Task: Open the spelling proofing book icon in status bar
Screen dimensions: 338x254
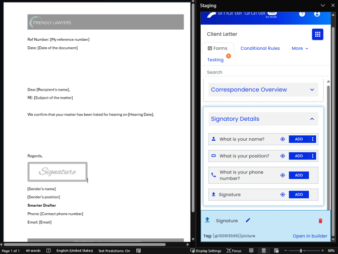Action: pos(49,251)
